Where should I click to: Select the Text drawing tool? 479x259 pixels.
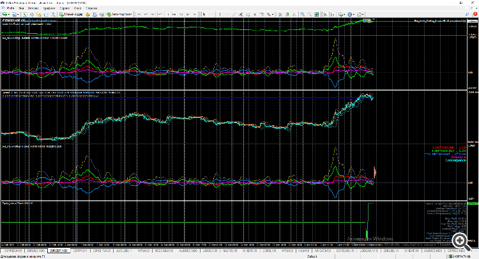point(255,14)
